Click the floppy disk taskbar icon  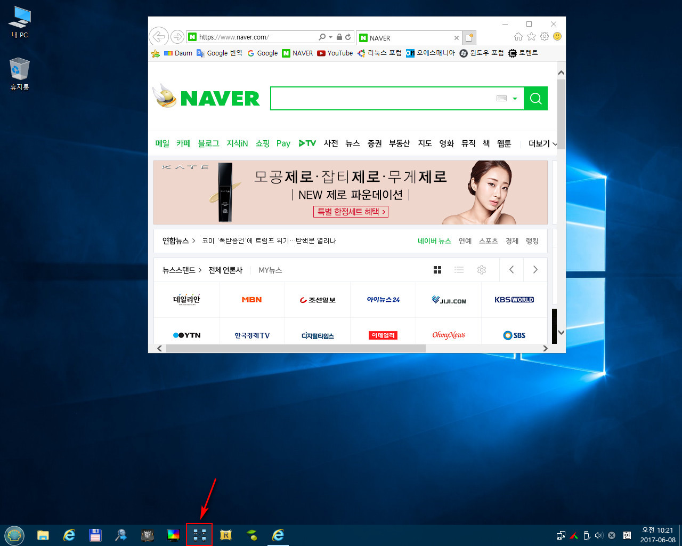pos(95,535)
